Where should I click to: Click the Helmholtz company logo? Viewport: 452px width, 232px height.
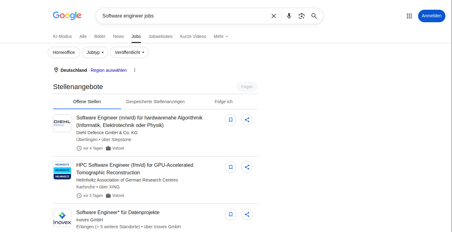[x=62, y=171]
